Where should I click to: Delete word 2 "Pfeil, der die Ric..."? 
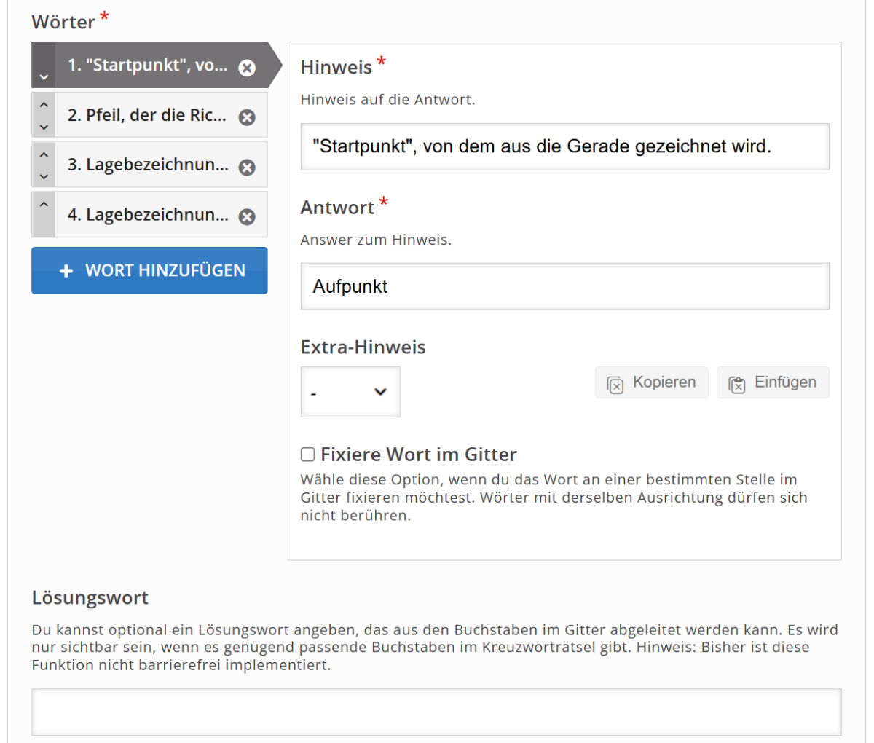(x=247, y=117)
